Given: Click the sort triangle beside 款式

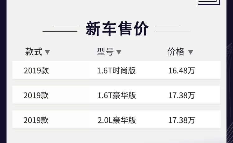Looking at the screenshot, I should (48, 52).
